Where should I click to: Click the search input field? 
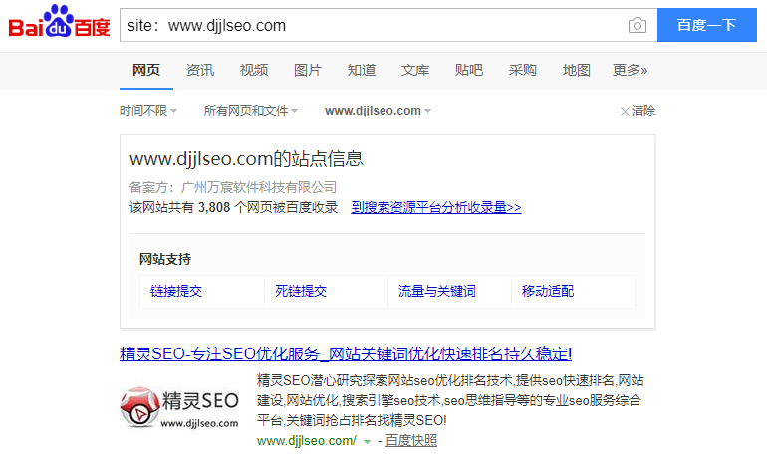(x=369, y=25)
